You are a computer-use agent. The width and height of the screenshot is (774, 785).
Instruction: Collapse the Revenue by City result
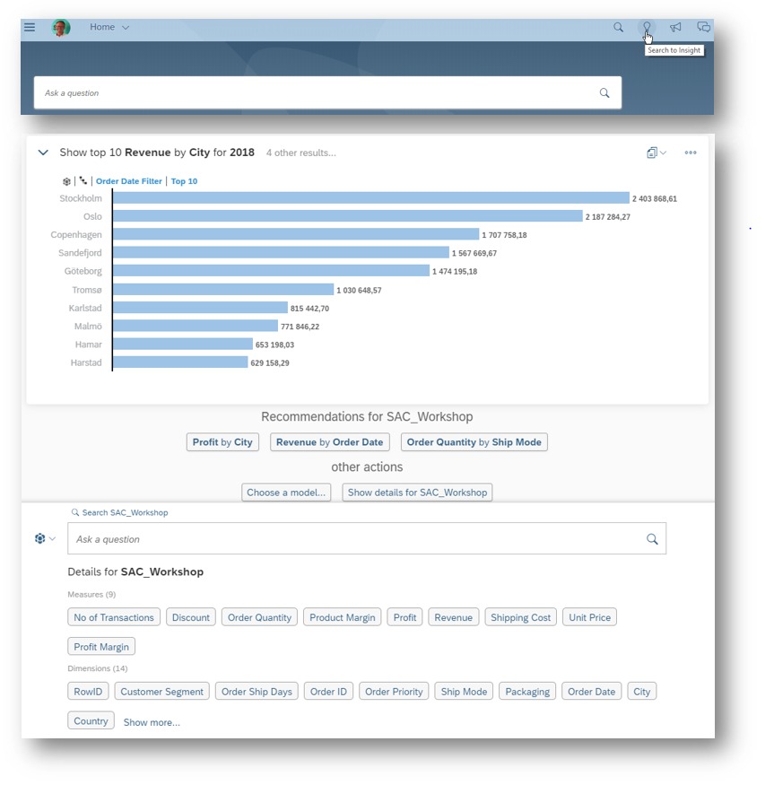point(43,153)
